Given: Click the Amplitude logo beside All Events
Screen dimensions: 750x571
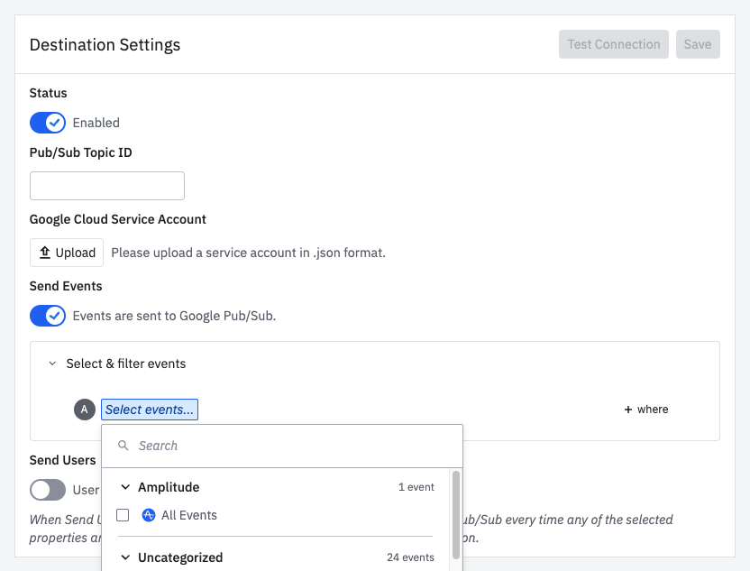Looking at the screenshot, I should pos(148,514).
